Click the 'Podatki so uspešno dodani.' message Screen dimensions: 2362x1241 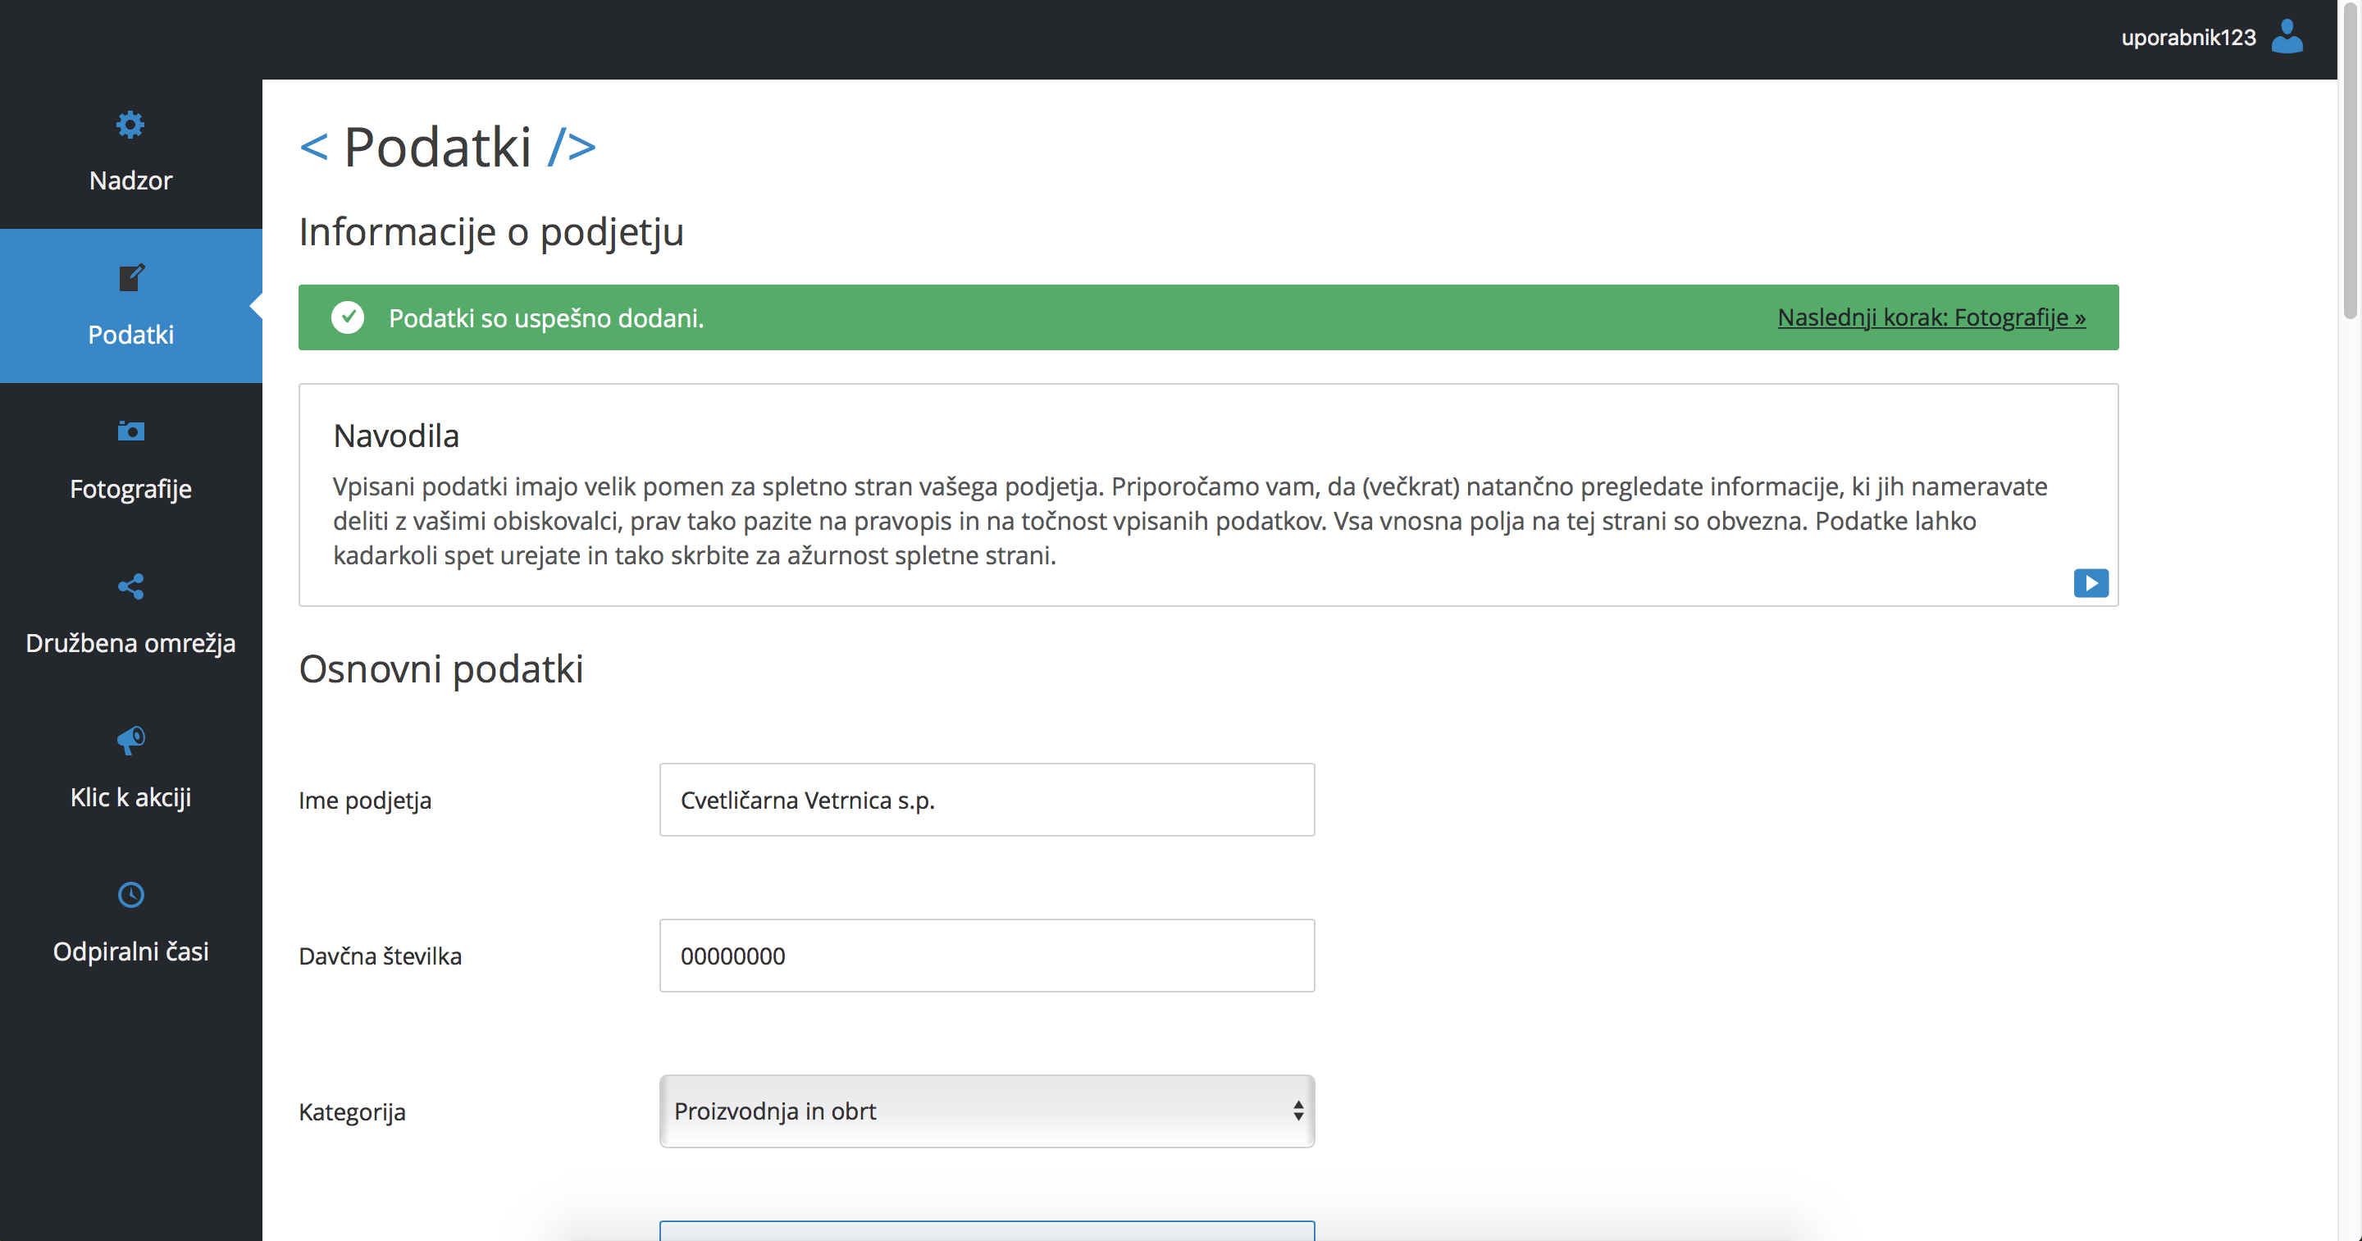click(x=546, y=318)
